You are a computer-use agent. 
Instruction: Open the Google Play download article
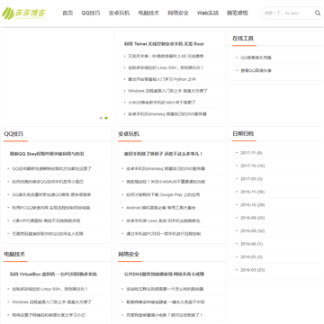coord(163,194)
